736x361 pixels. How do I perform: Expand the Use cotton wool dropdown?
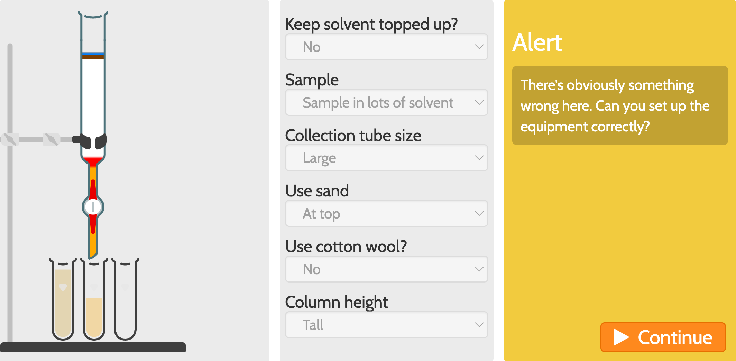pos(386,269)
